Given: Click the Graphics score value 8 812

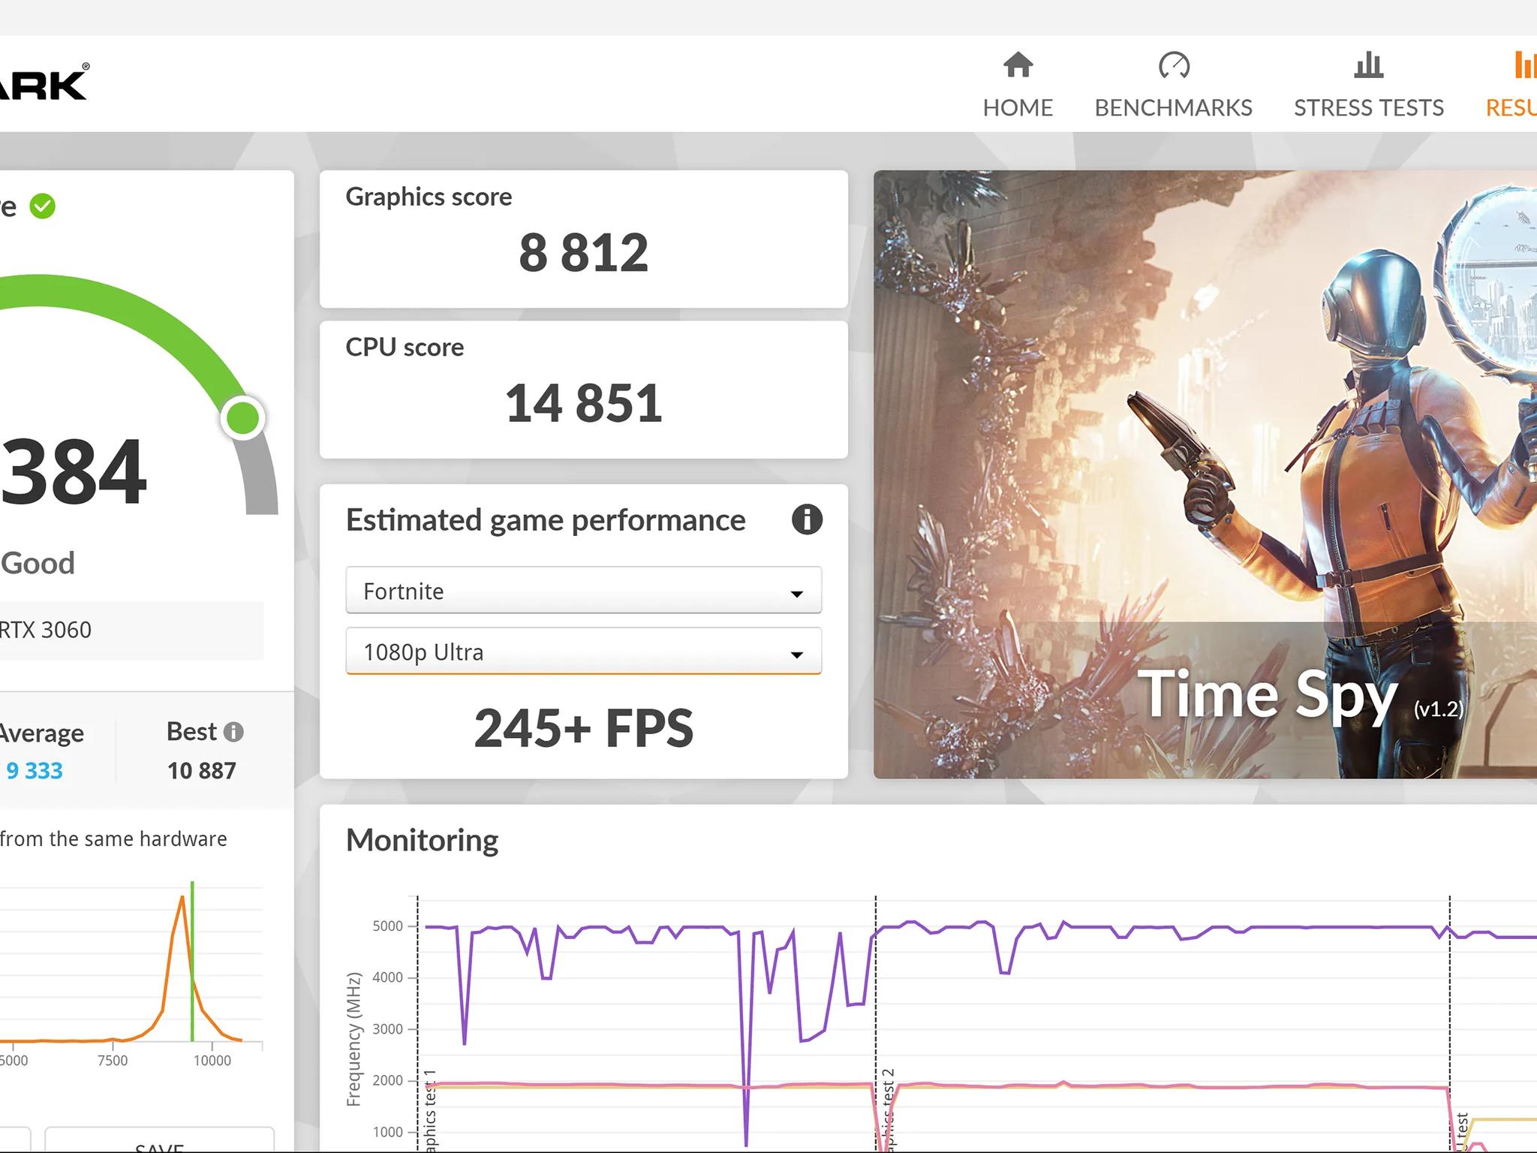Looking at the screenshot, I should pyautogui.click(x=583, y=253).
